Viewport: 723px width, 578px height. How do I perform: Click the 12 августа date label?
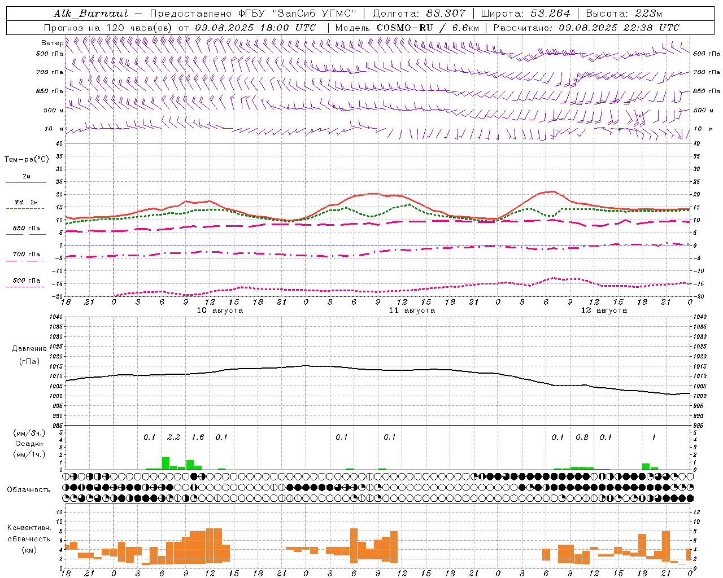click(604, 310)
